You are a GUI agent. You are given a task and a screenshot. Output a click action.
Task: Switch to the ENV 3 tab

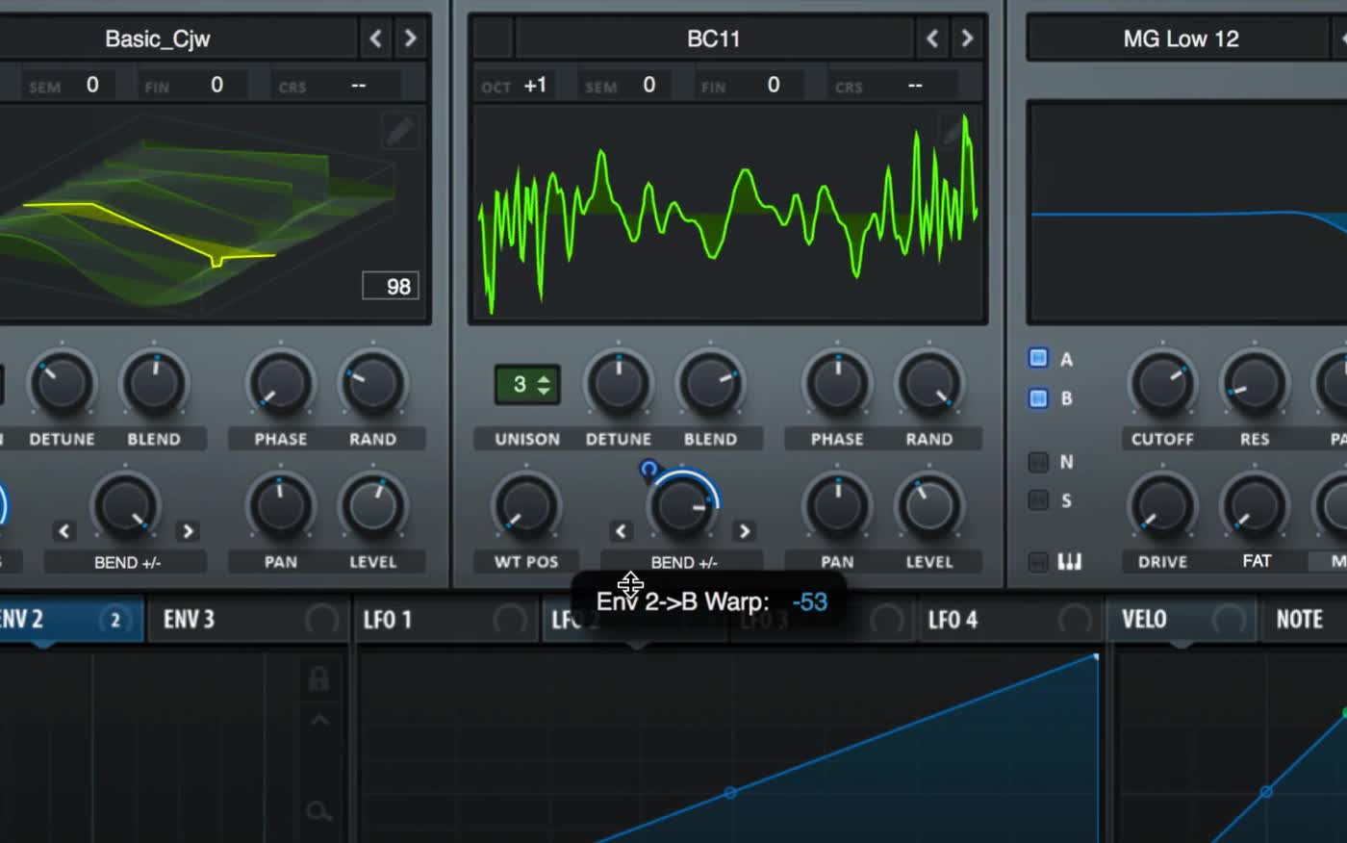click(x=190, y=619)
